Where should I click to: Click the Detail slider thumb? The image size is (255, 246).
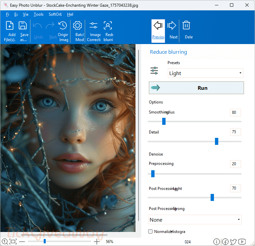[217, 141]
